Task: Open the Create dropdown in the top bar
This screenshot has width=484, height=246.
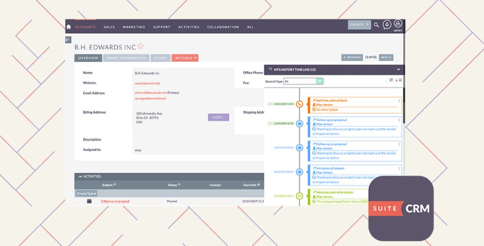Action: click(x=359, y=25)
